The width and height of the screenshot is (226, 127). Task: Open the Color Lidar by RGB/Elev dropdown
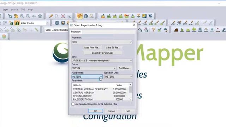(x=56, y=30)
